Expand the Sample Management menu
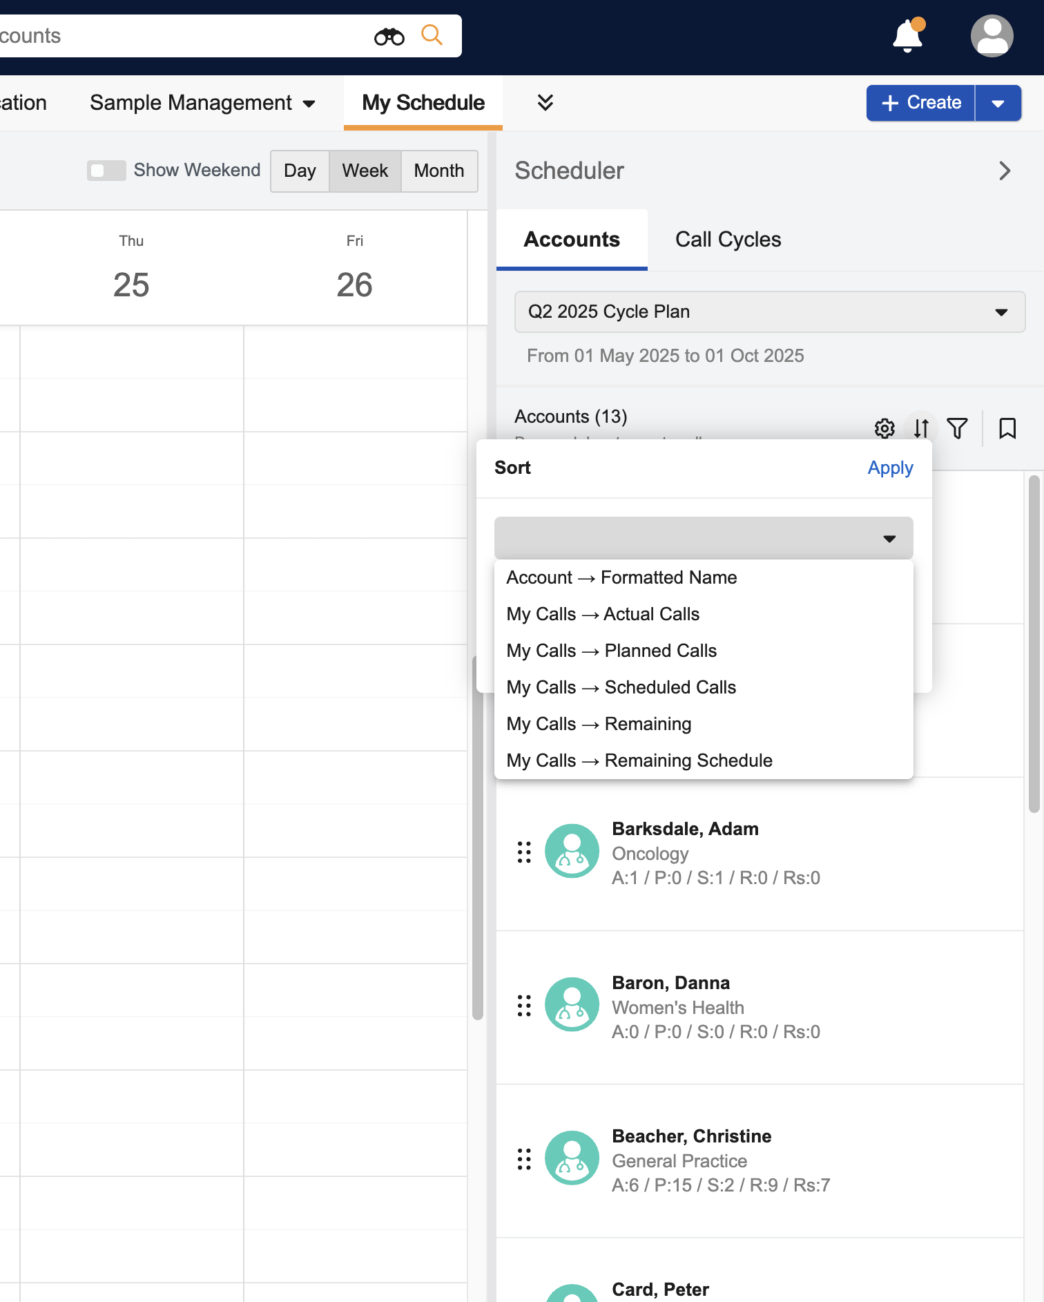This screenshot has height=1302, width=1044. tap(202, 103)
